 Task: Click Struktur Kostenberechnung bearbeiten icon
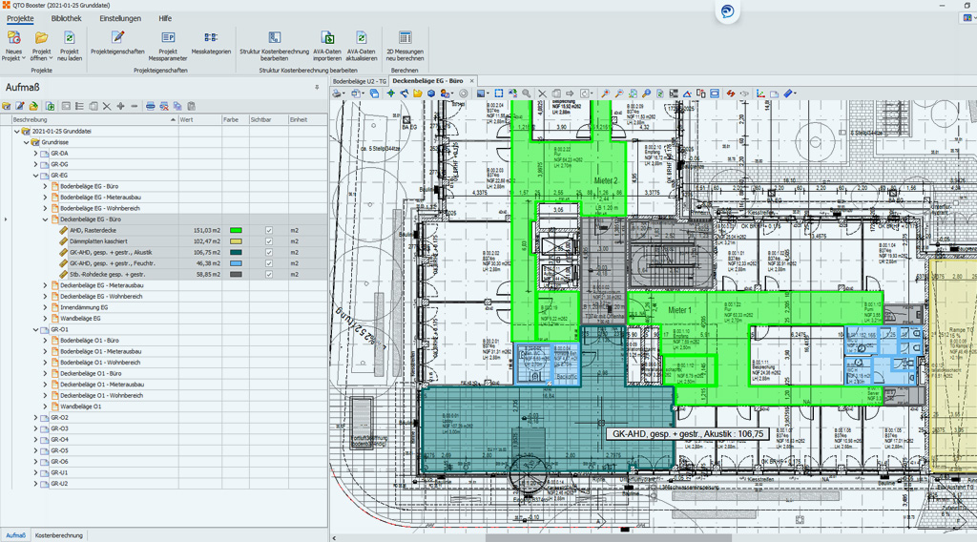274,38
